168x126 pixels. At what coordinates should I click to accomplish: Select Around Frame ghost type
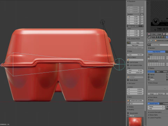pos(154,104)
